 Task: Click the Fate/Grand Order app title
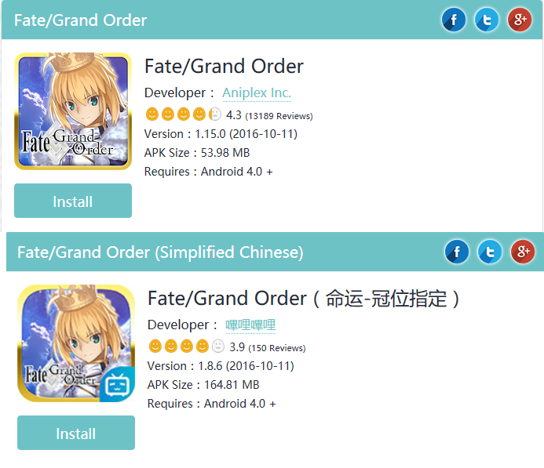[224, 66]
